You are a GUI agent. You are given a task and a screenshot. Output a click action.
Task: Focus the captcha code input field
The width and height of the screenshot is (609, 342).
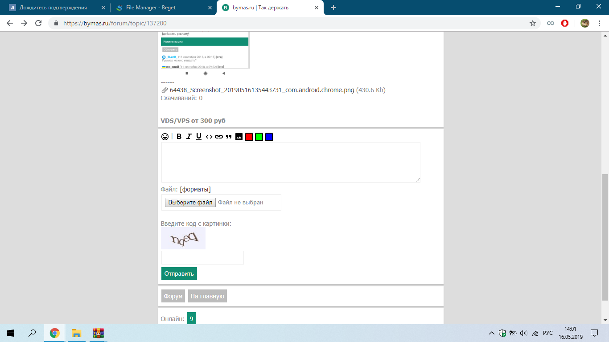[202, 258]
